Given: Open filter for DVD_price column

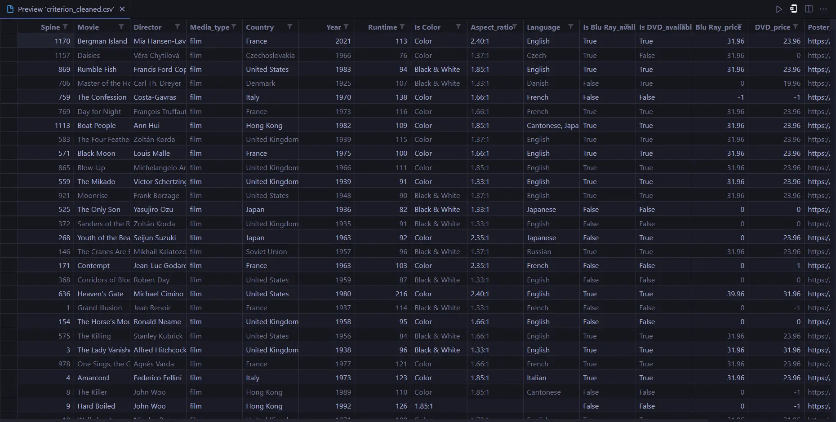Looking at the screenshot, I should [x=796, y=27].
